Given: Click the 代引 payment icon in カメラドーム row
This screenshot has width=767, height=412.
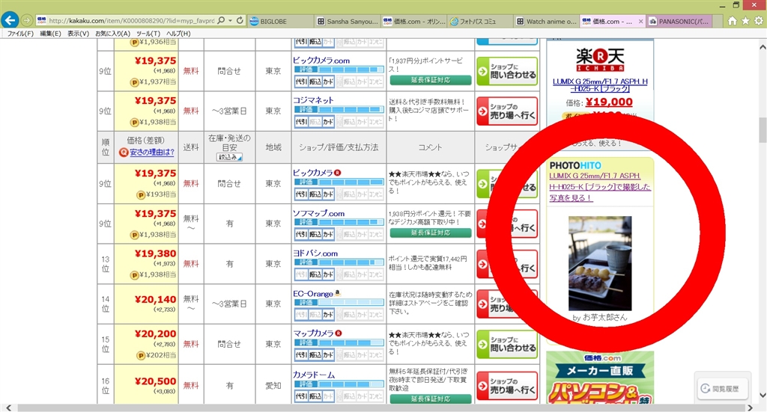Looking at the screenshot, I should (x=301, y=396).
